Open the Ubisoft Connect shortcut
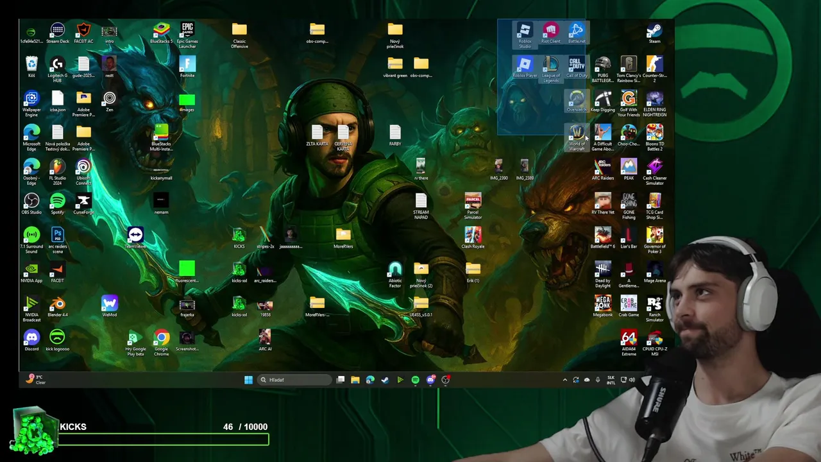The width and height of the screenshot is (821, 462). click(83, 173)
